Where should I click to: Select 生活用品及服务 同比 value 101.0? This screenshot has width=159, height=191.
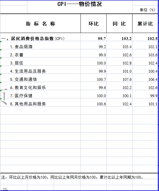click(127, 71)
